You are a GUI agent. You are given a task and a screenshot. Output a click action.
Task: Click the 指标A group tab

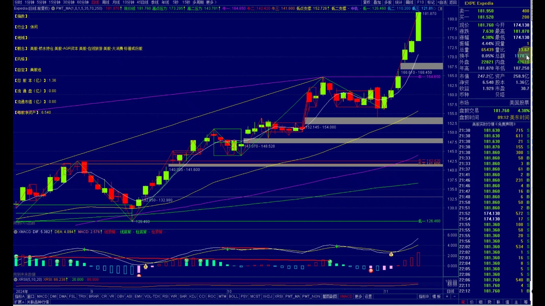20,296
